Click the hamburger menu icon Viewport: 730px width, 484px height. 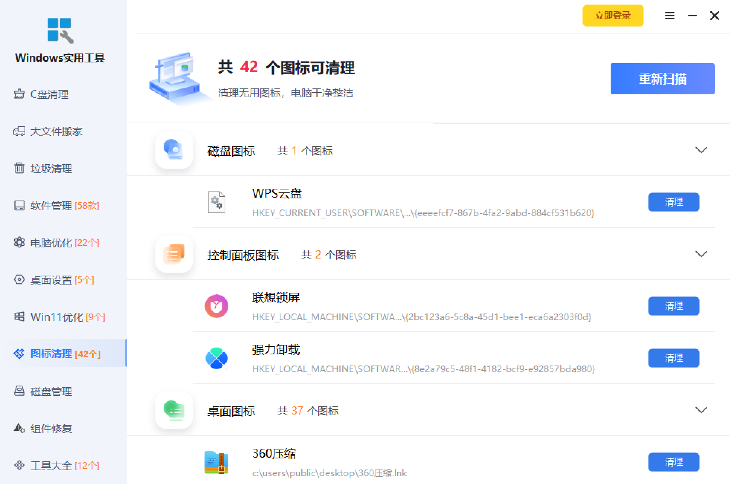point(669,16)
